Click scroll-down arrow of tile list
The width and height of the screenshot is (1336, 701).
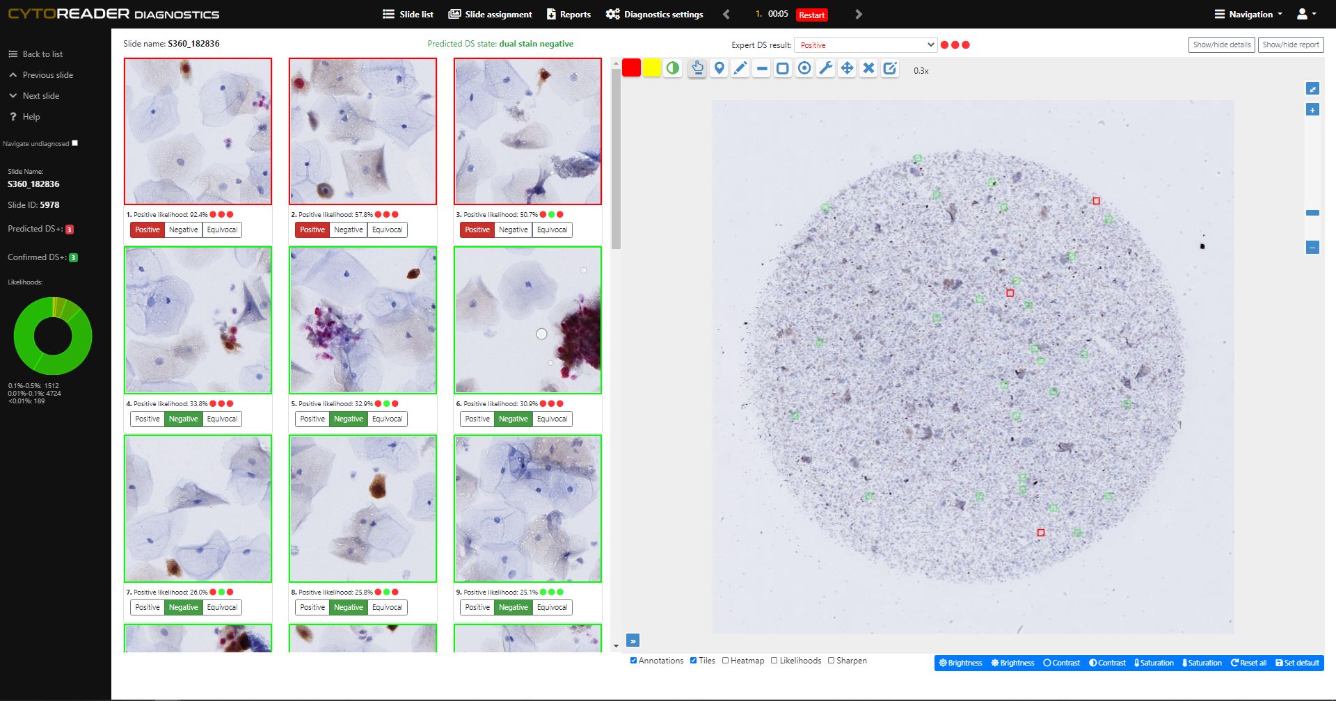tap(616, 646)
